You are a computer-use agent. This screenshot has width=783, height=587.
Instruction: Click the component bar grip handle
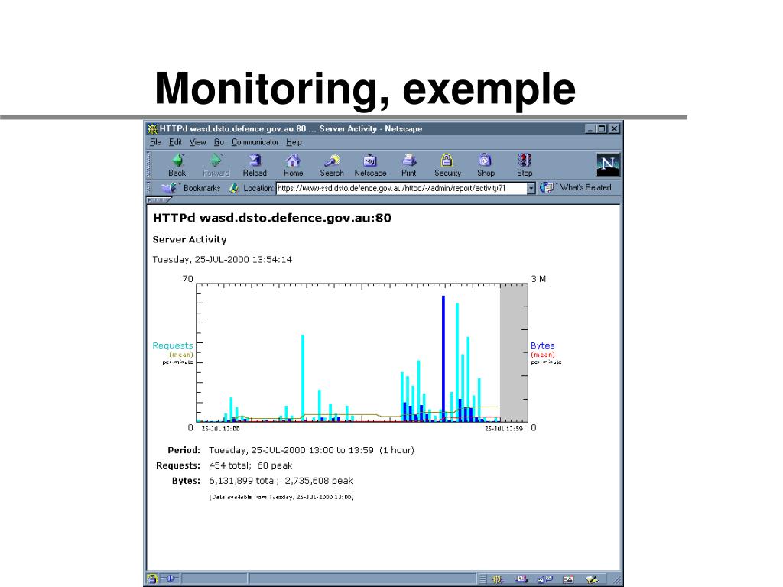[482, 579]
